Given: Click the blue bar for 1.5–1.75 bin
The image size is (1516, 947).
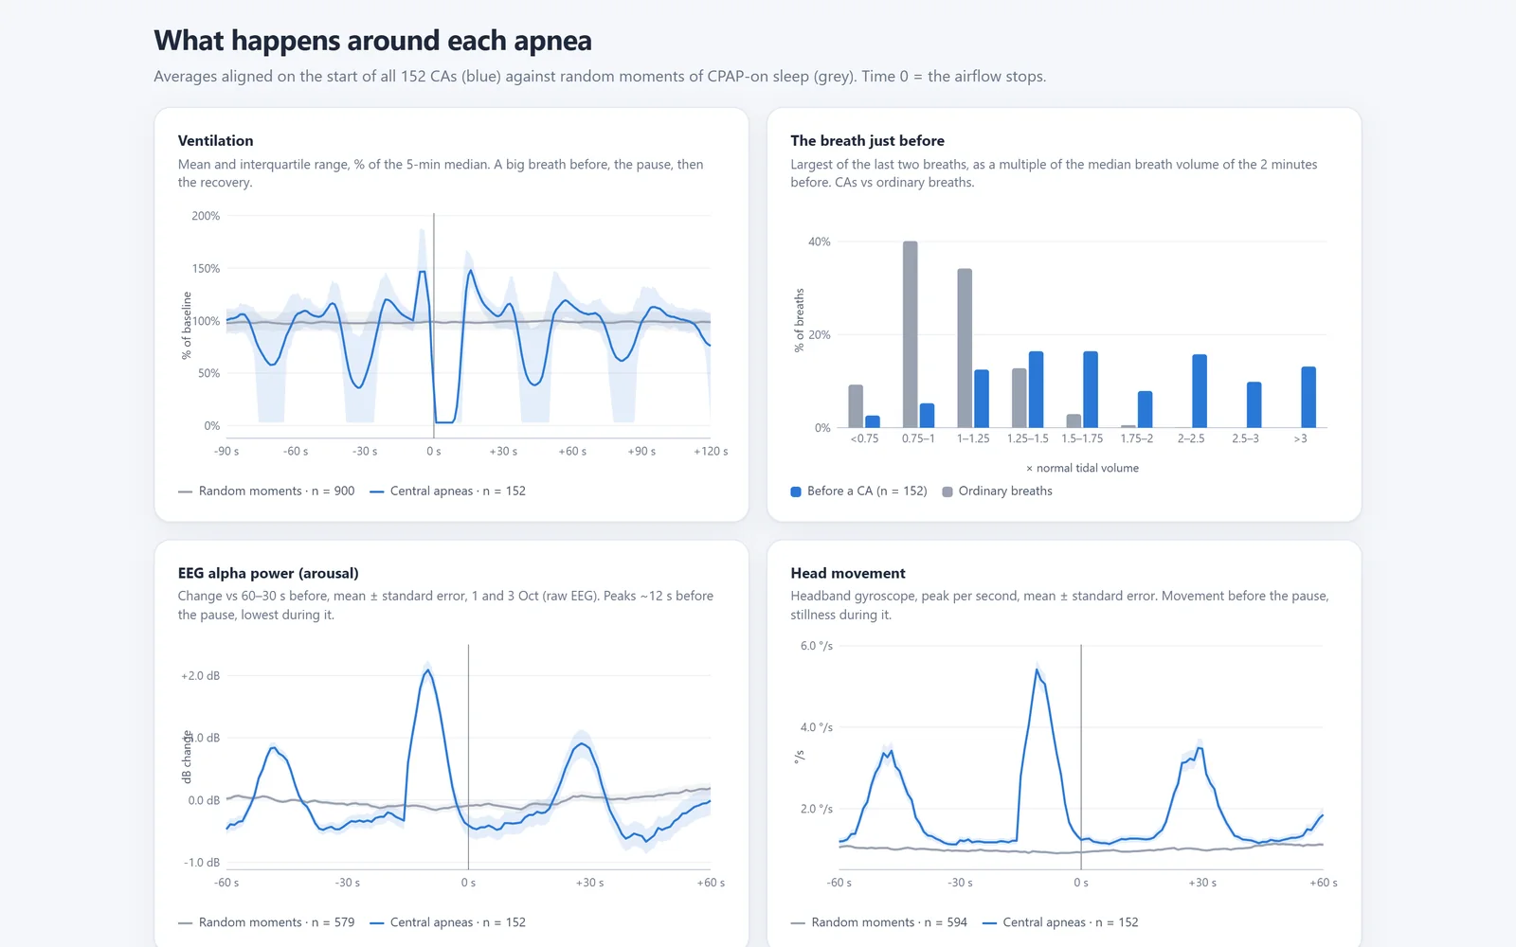Looking at the screenshot, I should 1091,389.
